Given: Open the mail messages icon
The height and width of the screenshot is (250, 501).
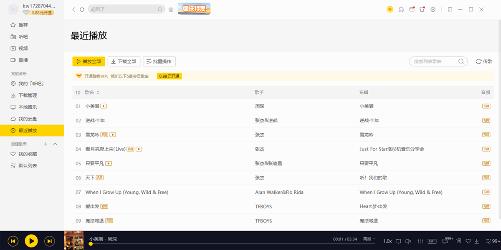Looking at the screenshot, I should [x=412, y=10].
